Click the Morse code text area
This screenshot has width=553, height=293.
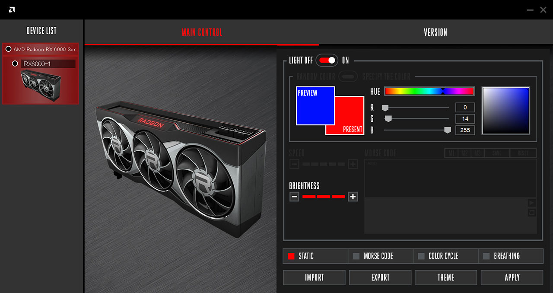450,178
